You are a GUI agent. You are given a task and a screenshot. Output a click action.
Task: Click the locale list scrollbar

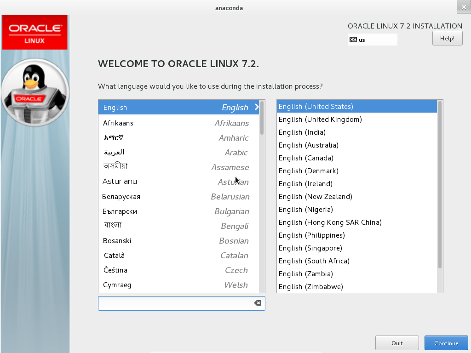coord(440,184)
